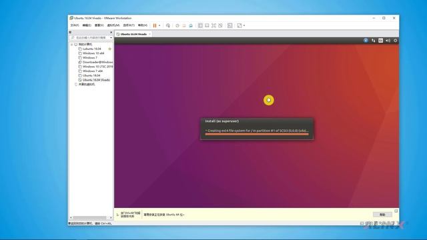Open the 选项卡(T) menu
This screenshot has width=427, height=240.
(x=129, y=25)
